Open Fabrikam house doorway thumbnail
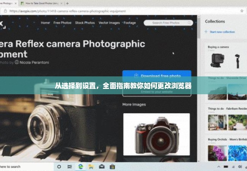247x171 pixels. pyautogui.click(x=217, y=122)
